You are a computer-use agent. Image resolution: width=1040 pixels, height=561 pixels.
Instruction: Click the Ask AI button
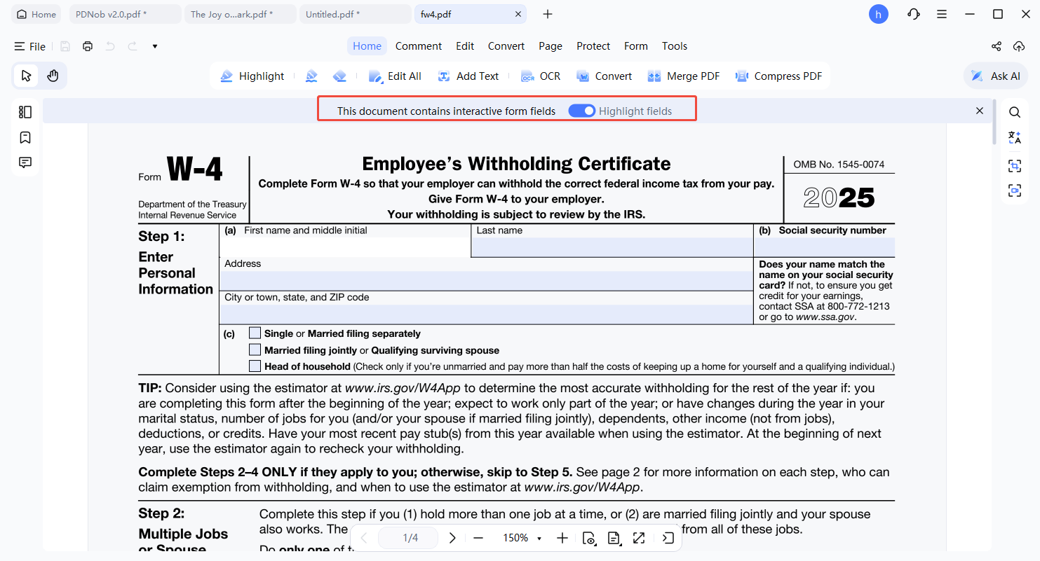point(995,76)
